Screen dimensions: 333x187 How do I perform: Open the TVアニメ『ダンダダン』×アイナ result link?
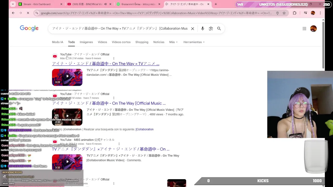click(x=111, y=149)
